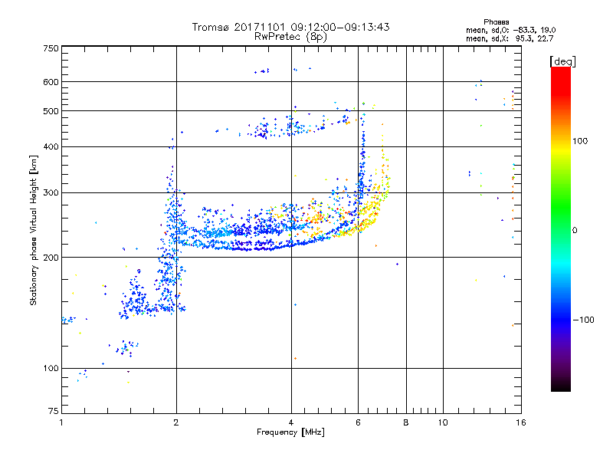Image resolution: width=613 pixels, height=460 pixels.
Task: Click the x-axis tick label '4'
Action: tap(291, 422)
